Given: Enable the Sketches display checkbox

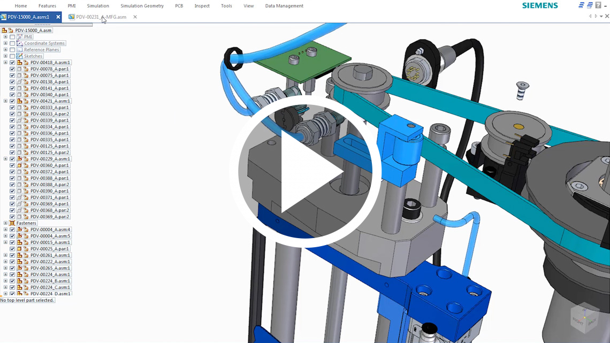Looking at the screenshot, I should [x=12, y=56].
